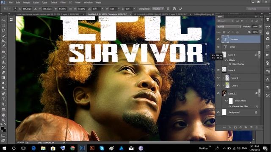Open the blend mode Normal dropdown
This screenshot has height=152, width=271.
click(x=229, y=27)
